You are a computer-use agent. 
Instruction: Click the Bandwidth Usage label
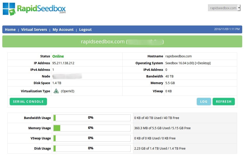tap(37, 118)
